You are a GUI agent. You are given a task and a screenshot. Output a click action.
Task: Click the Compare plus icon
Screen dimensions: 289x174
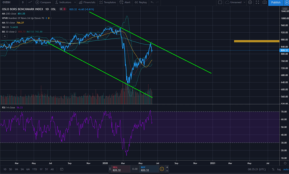[37, 3]
